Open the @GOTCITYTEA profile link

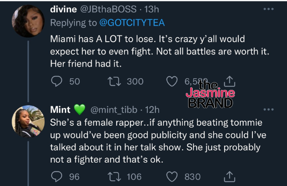tap(132, 23)
